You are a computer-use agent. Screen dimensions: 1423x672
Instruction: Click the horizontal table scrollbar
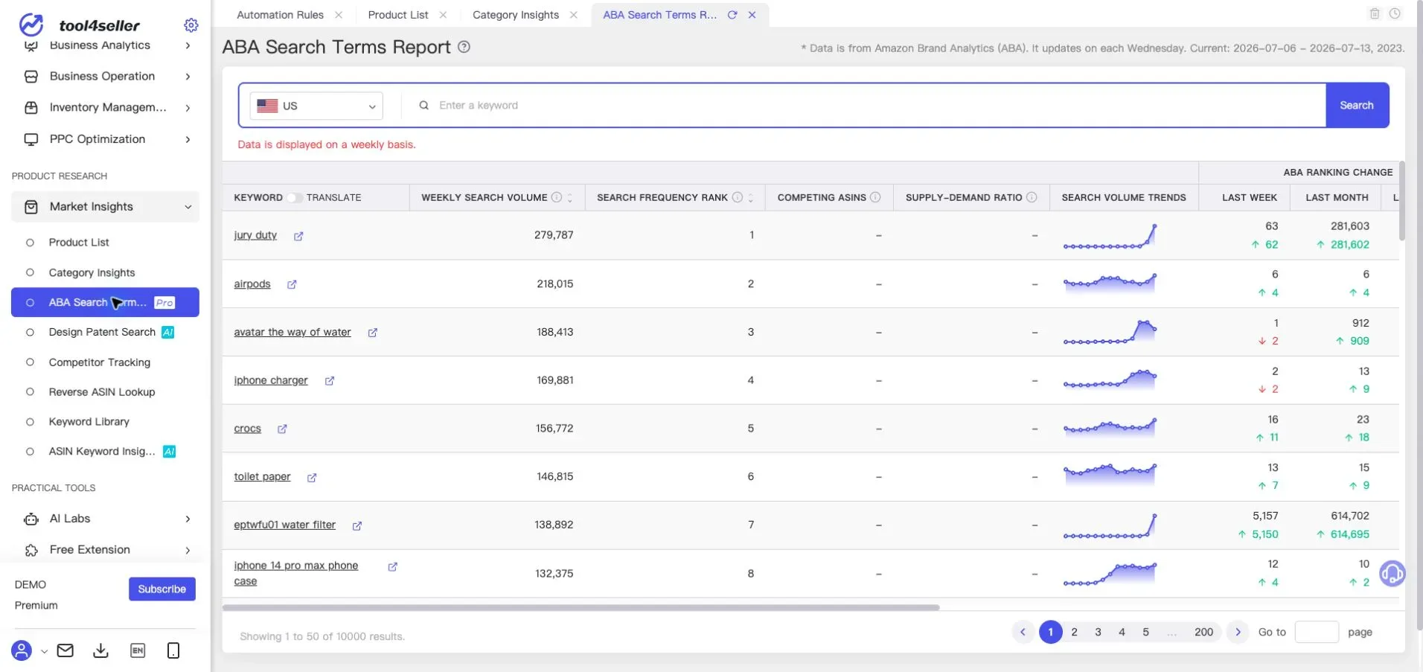tap(581, 607)
